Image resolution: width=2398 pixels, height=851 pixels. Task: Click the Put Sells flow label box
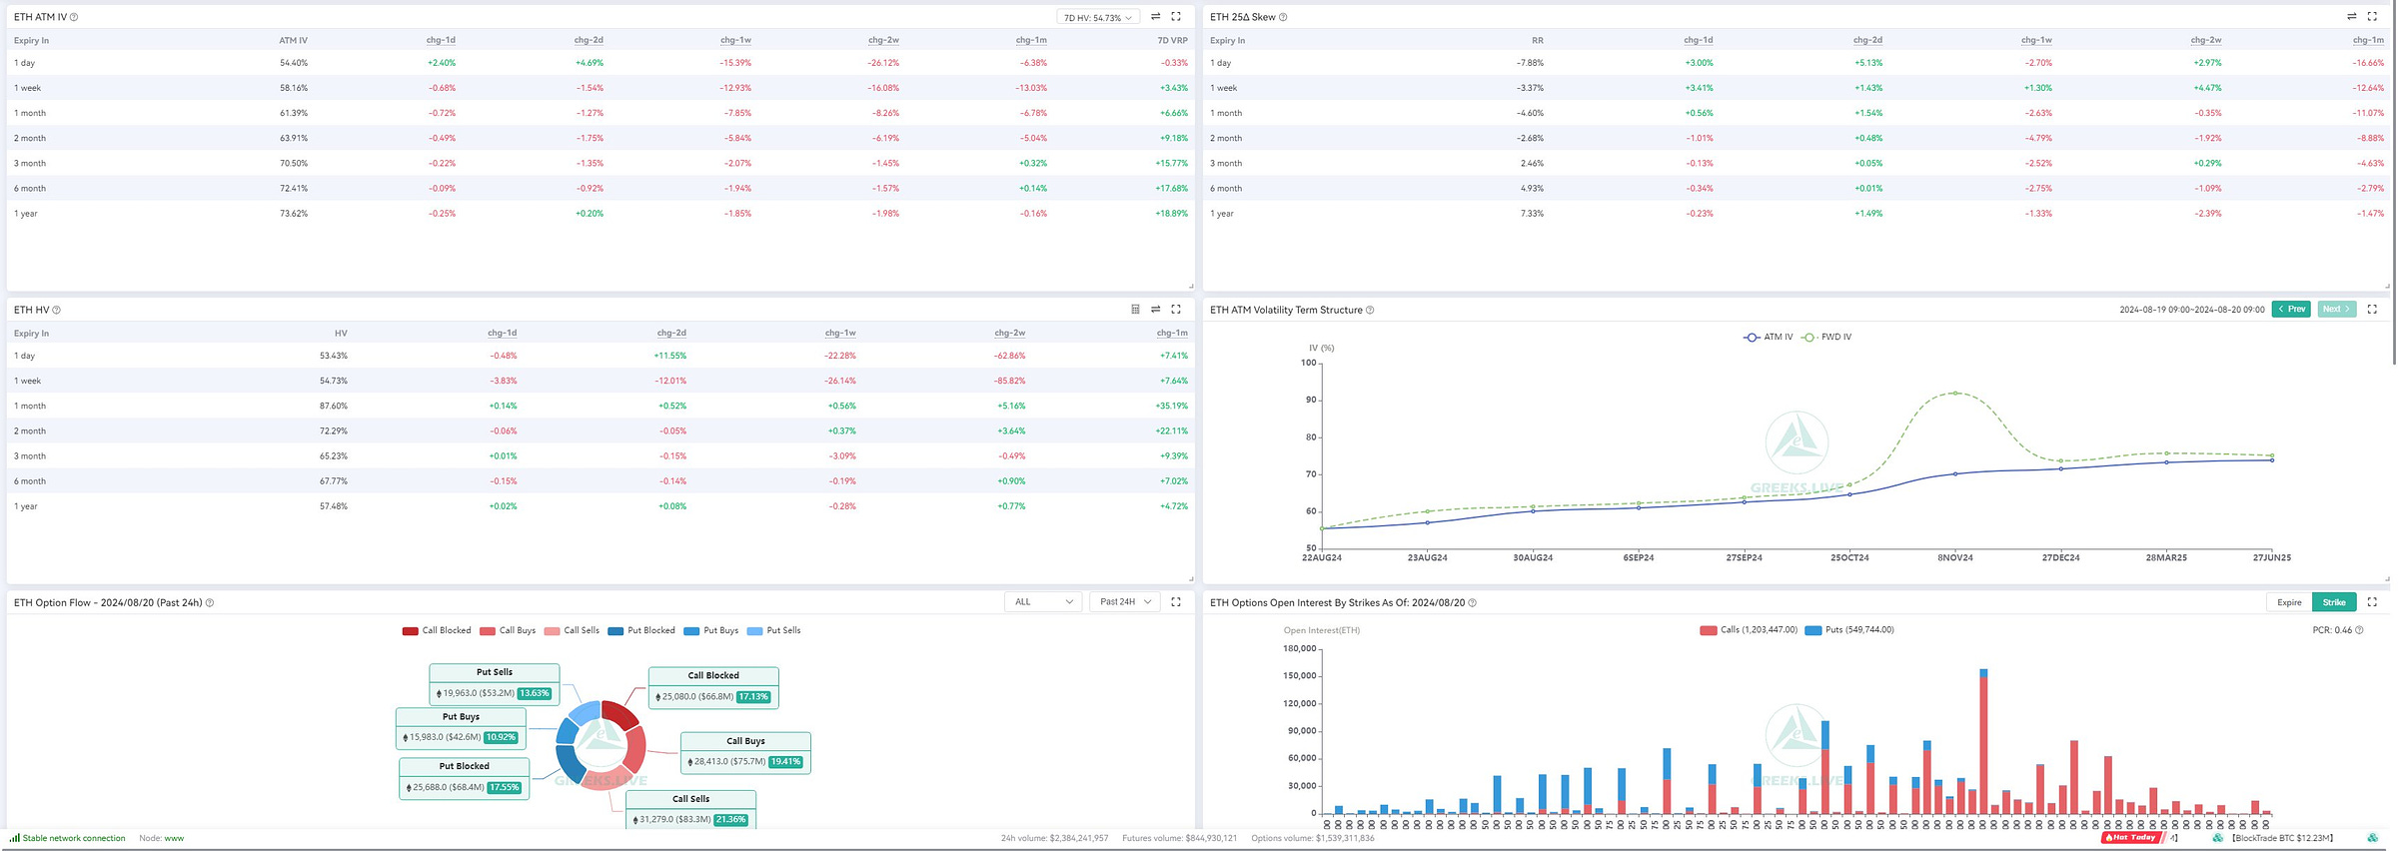[x=495, y=684]
